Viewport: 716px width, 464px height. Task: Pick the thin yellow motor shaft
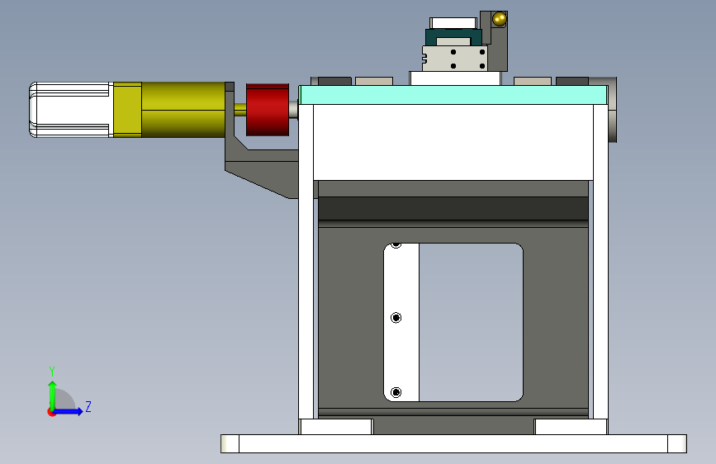240,110
